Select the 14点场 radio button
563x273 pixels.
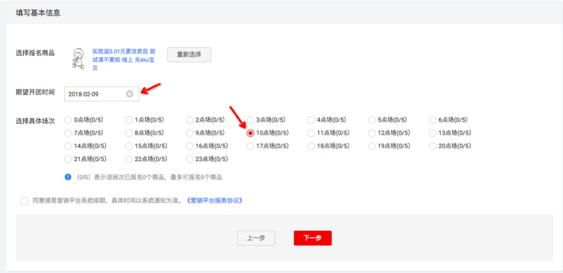68,146
